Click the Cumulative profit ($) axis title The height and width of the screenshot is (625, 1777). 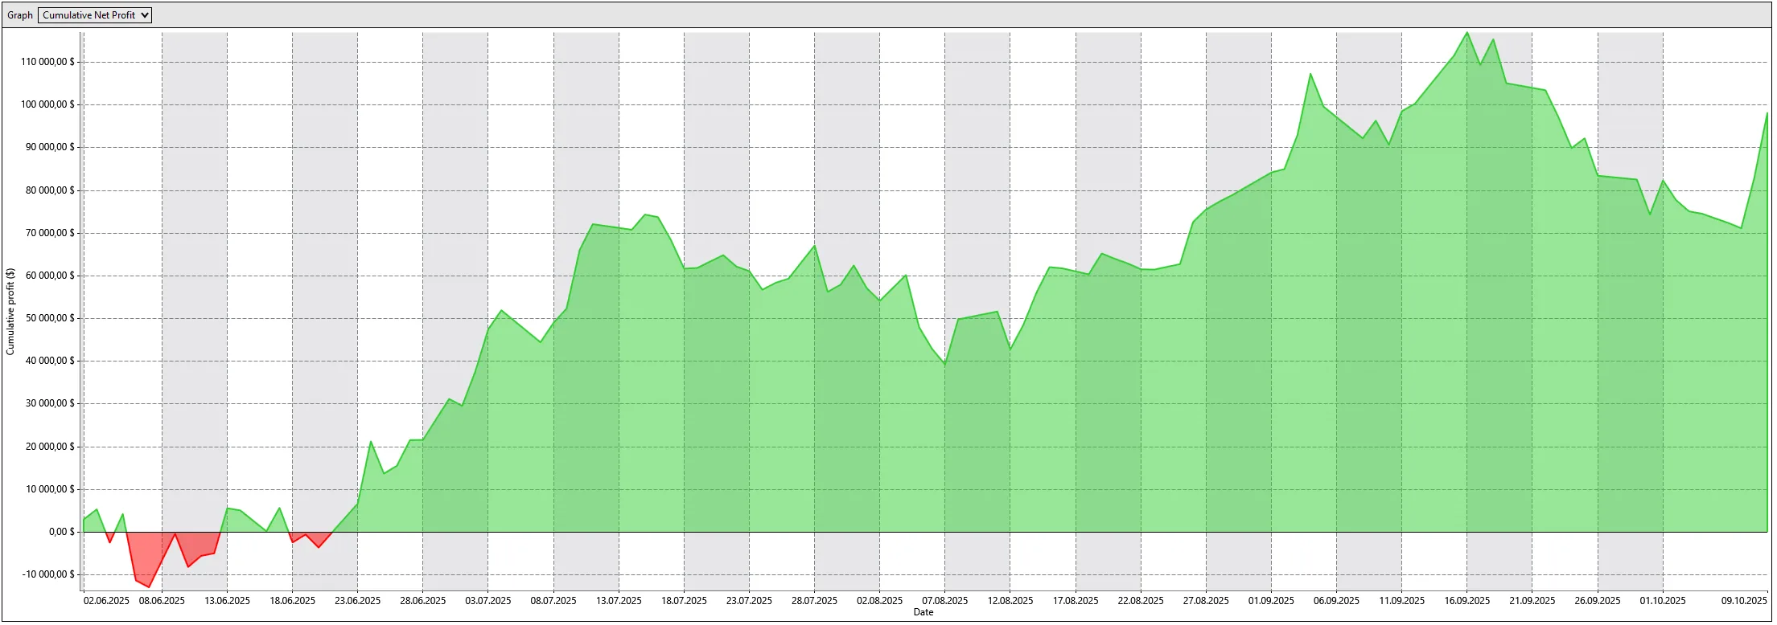pos(10,312)
